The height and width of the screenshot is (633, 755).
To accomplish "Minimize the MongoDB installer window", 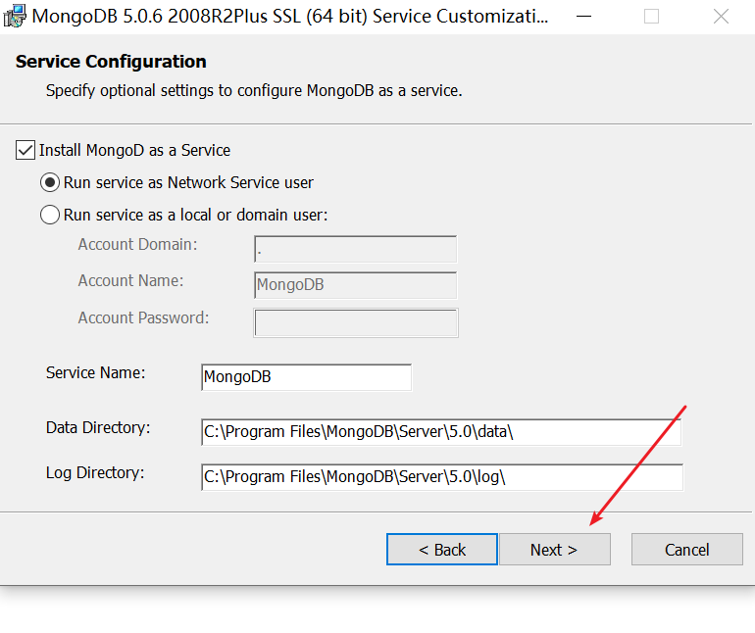I will 583,17.
